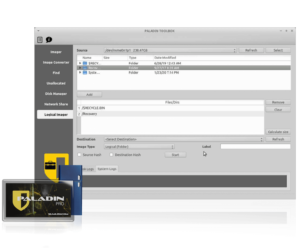
Task: Expand the $RECYCLE folder in the tree
Action: [80, 63]
